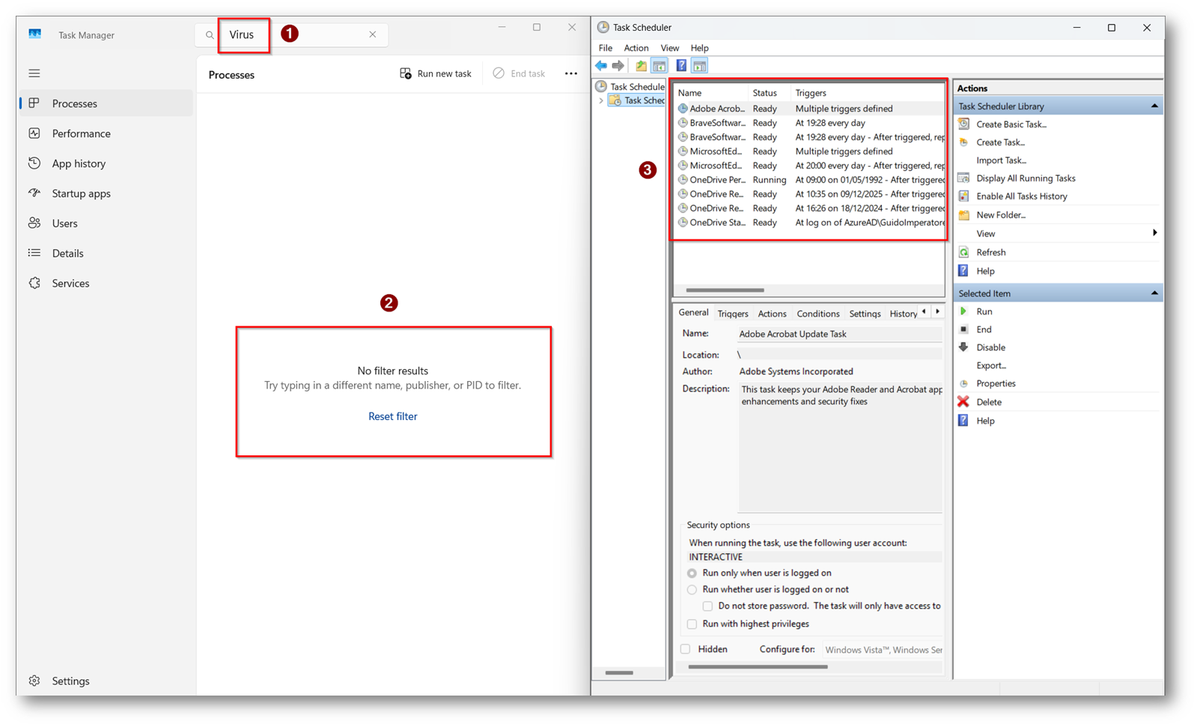This screenshot has height=727, width=1197.
Task: Open the View menu in the menu bar
Action: click(x=670, y=48)
